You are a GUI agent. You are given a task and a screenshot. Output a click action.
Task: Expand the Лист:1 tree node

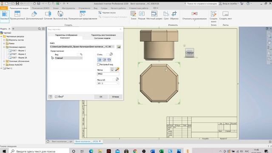pos(1,68)
